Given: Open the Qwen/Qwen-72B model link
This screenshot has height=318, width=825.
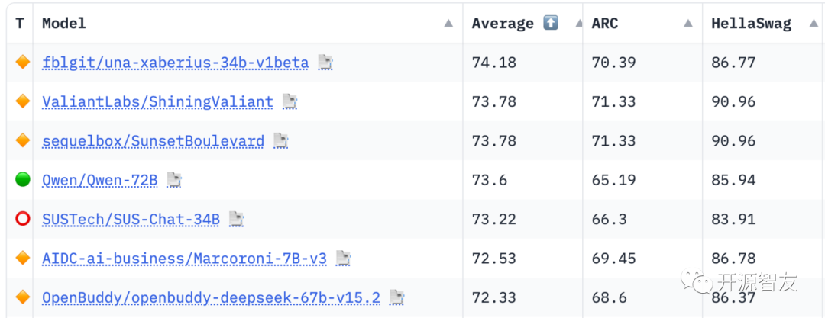Looking at the screenshot, I should pyautogui.click(x=100, y=181).
